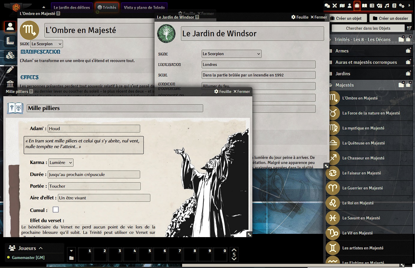Switch to Le jardin des délices scene
Image resolution: width=415 pixels, height=268 pixels.
[x=72, y=7]
